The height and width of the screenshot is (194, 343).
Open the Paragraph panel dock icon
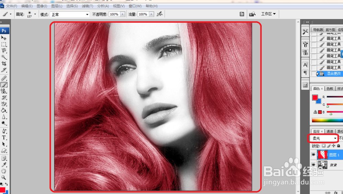305,73
